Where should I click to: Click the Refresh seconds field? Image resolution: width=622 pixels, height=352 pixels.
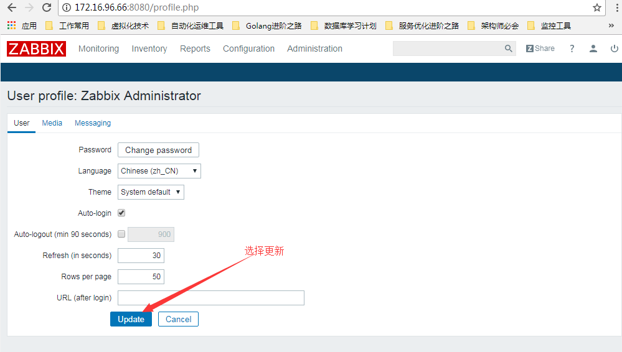point(141,255)
